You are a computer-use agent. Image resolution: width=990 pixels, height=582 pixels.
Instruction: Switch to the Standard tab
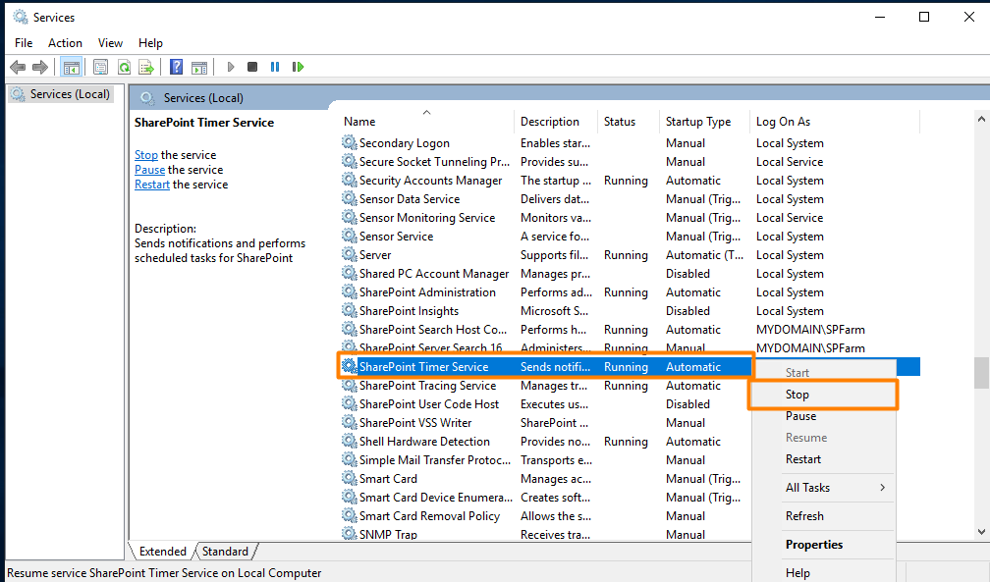pyautogui.click(x=226, y=551)
